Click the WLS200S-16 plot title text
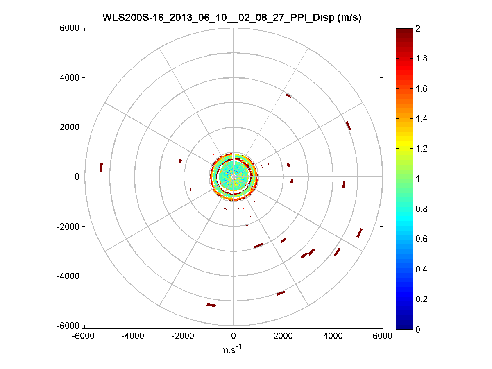The height and width of the screenshot is (369, 492). (x=232, y=18)
